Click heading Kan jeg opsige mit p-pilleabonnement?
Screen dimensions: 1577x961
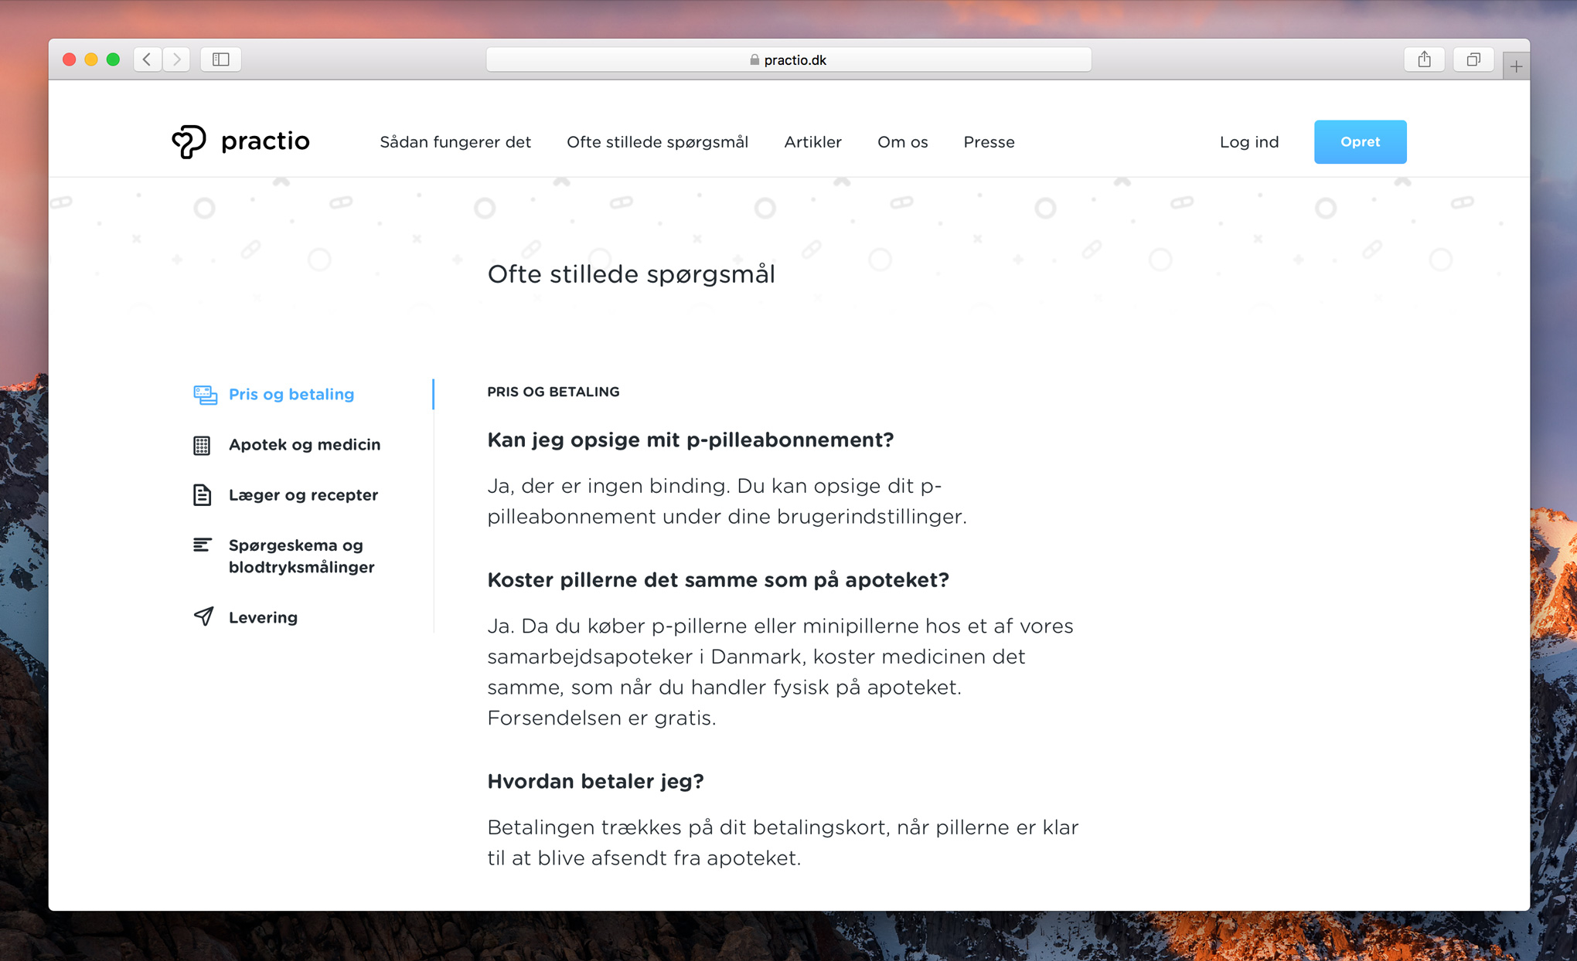coord(690,440)
